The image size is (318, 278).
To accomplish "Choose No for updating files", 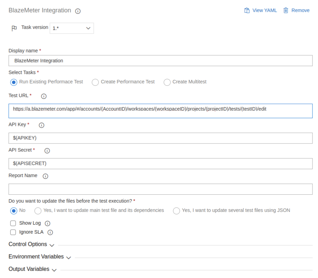I will 14,211.
